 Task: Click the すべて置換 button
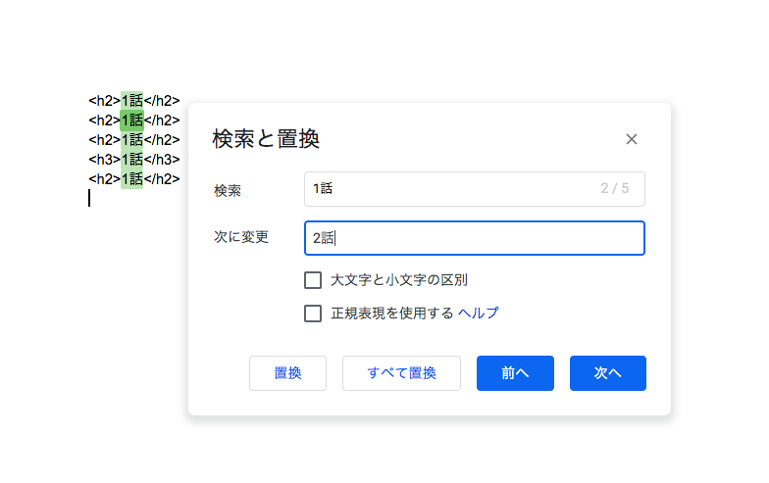[402, 373]
